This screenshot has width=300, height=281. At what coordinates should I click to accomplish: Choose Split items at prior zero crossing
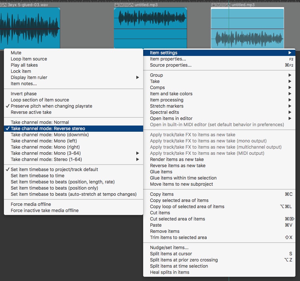click(219, 260)
